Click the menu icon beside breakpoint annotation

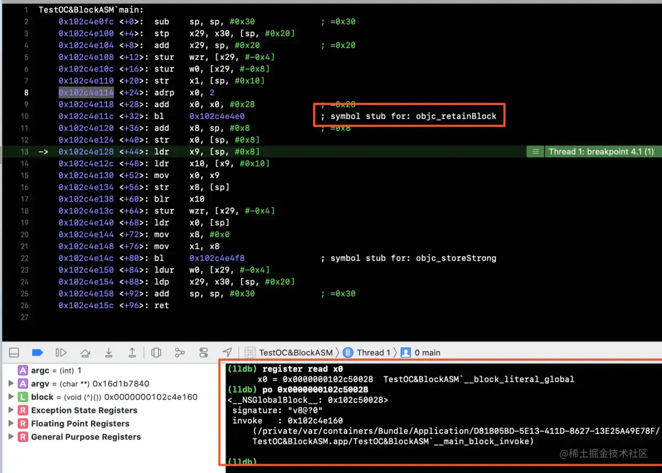pyautogui.click(x=535, y=151)
